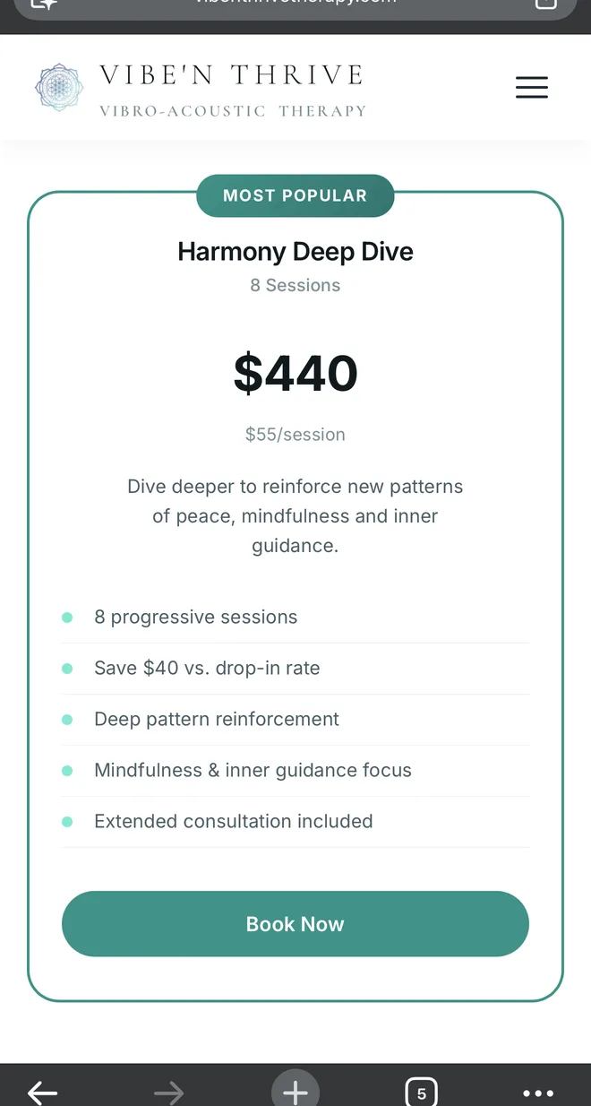The width and height of the screenshot is (591, 1106).
Task: Tap the forward navigation arrow
Action: (168, 1092)
